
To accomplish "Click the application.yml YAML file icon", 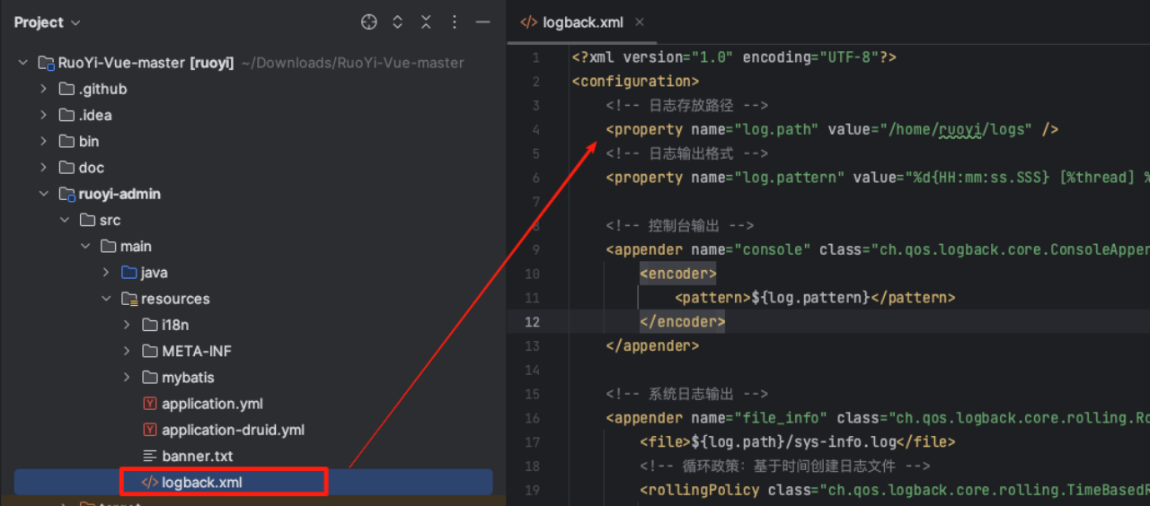I will 150,404.
